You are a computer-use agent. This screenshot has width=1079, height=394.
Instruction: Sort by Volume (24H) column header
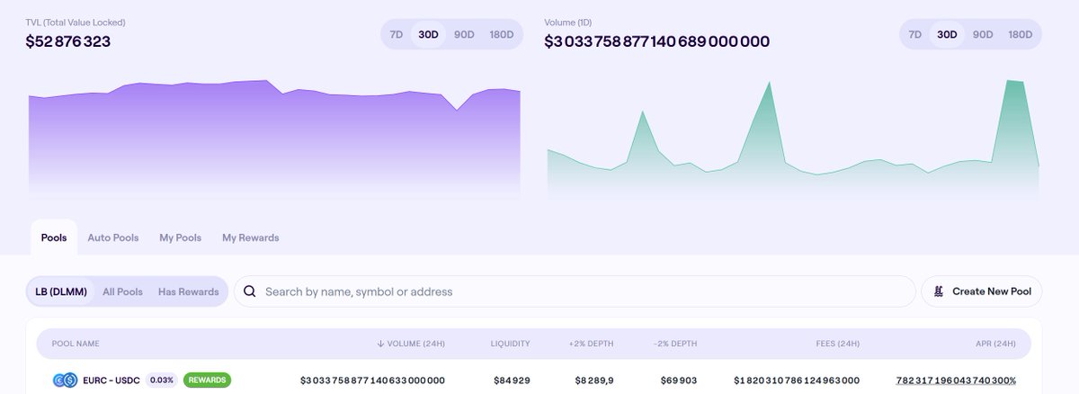point(411,344)
